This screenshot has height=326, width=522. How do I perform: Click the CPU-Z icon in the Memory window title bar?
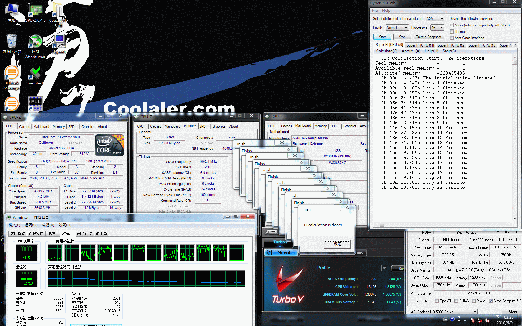(136, 117)
